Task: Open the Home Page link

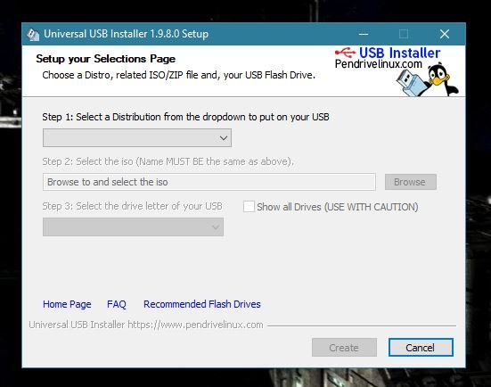Action: [x=67, y=304]
